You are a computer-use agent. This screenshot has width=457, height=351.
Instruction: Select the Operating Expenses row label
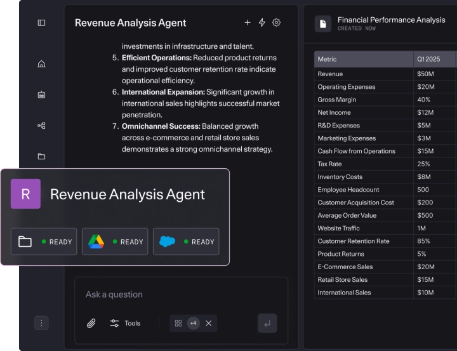pyautogui.click(x=347, y=87)
